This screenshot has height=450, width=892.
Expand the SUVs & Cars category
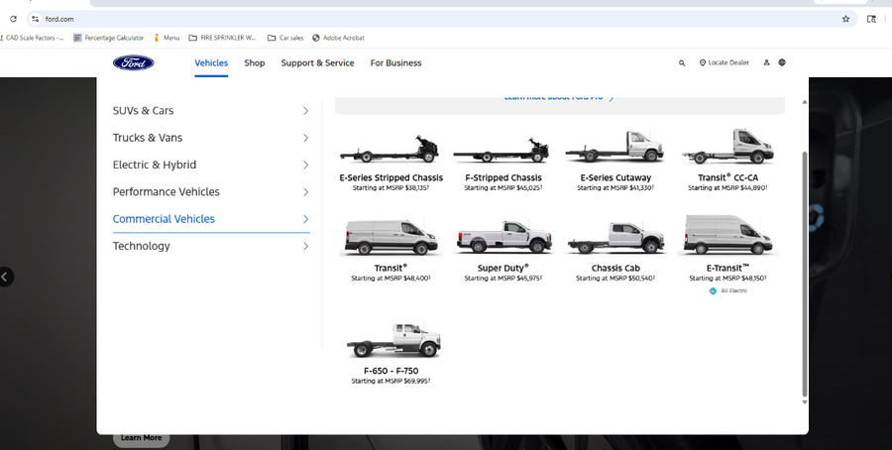pyautogui.click(x=210, y=111)
